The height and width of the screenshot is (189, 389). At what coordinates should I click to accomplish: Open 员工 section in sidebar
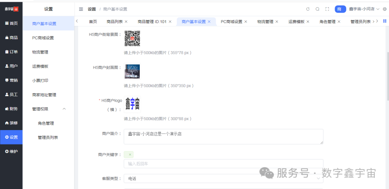click(12, 94)
